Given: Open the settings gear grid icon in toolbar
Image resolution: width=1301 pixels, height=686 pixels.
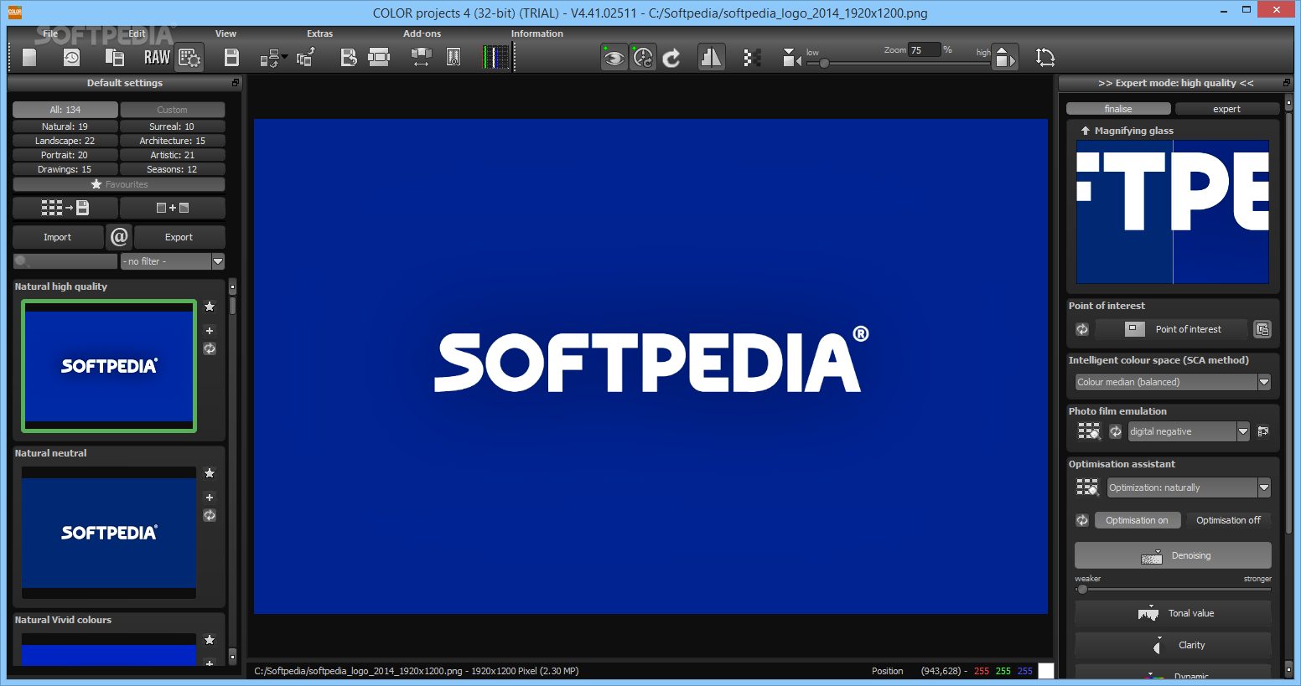Looking at the screenshot, I should tap(190, 57).
